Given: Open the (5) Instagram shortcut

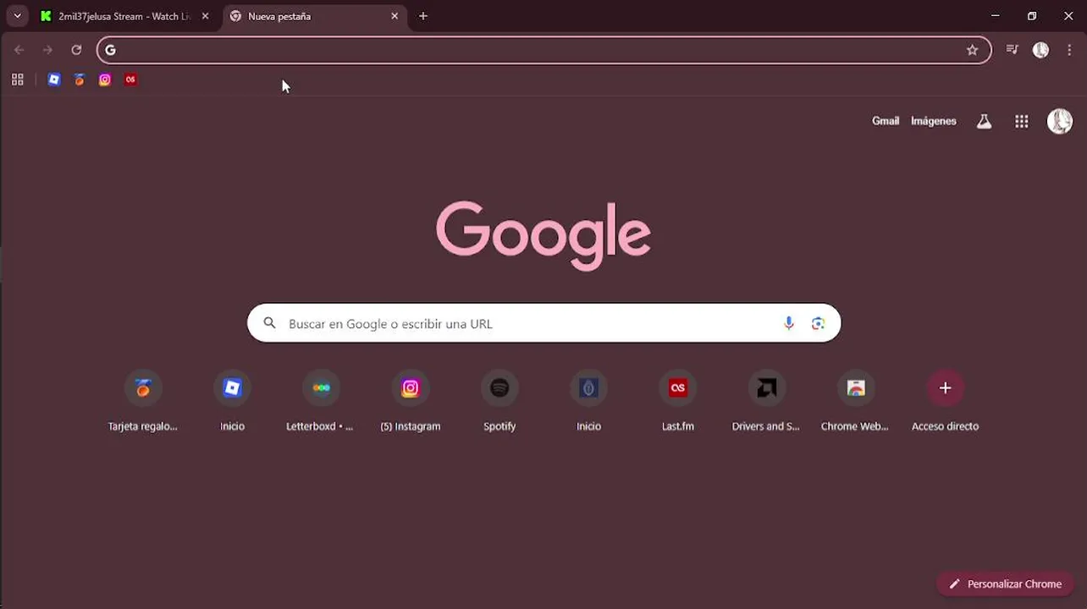Looking at the screenshot, I should (411, 403).
